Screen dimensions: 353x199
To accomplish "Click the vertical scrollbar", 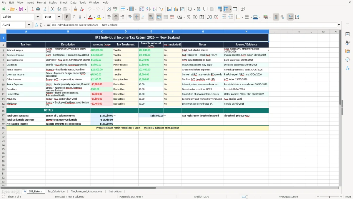I will click(x=341, y=108).
